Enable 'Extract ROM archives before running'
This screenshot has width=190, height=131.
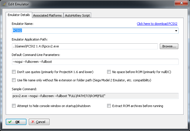(x=109, y=106)
